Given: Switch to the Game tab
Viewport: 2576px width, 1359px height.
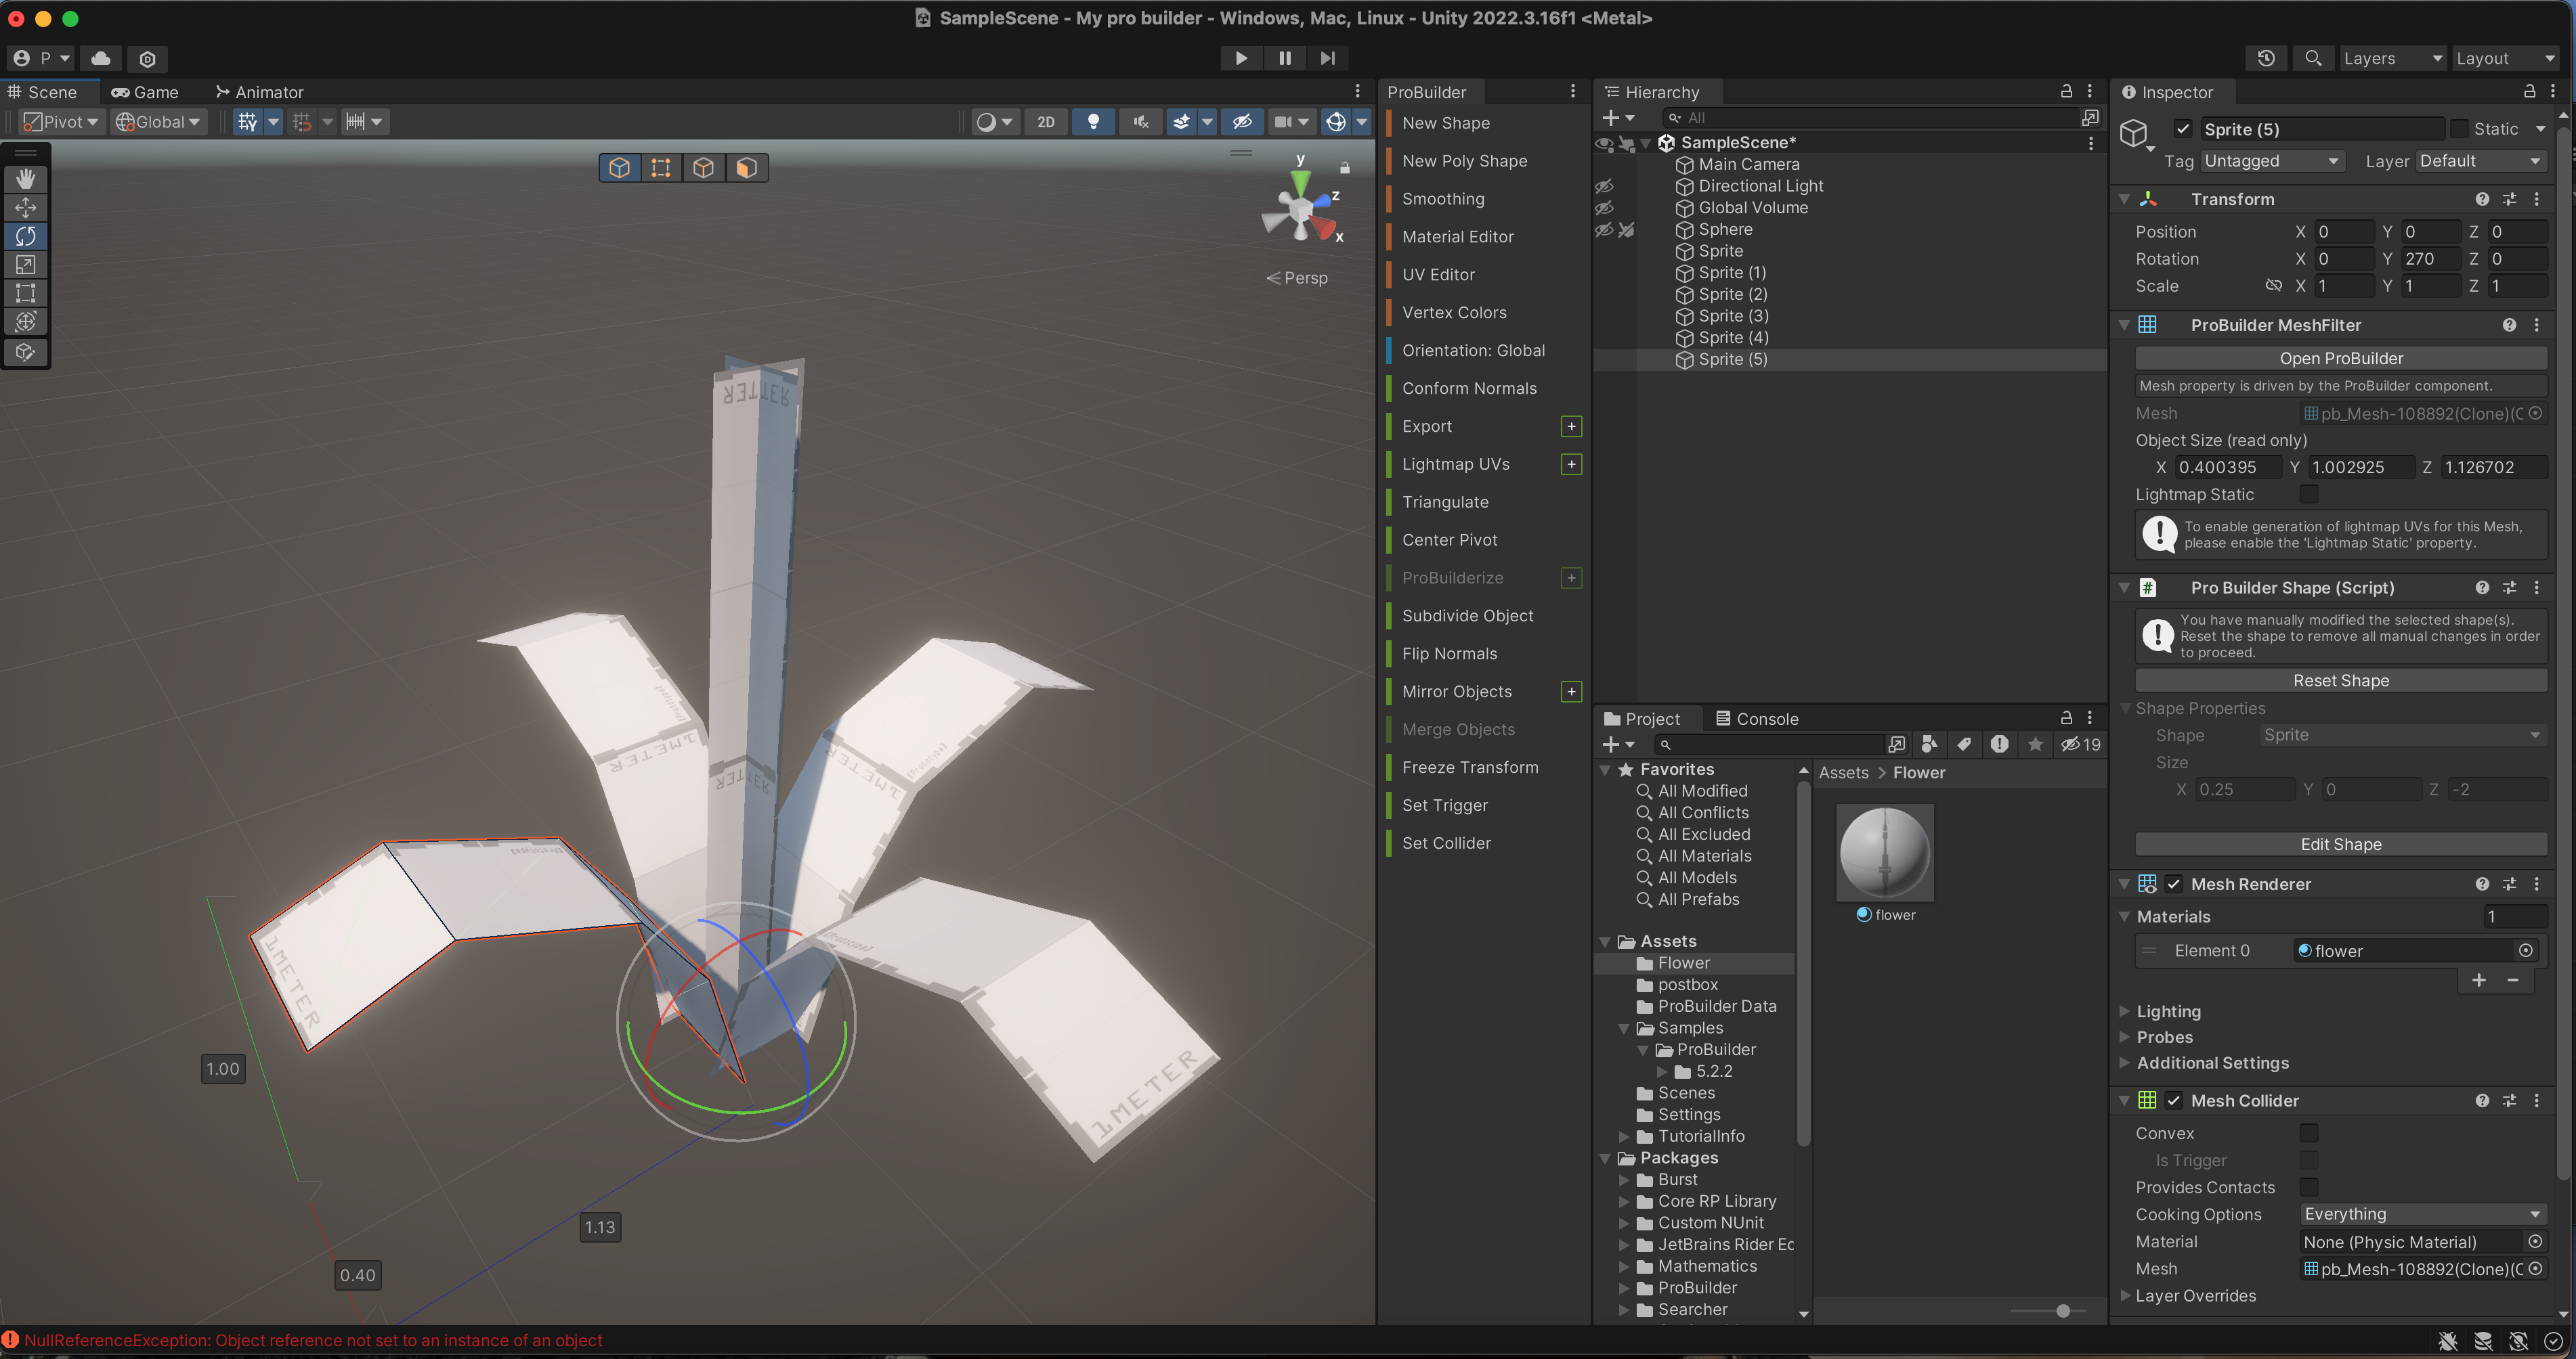Looking at the screenshot, I should [x=145, y=92].
